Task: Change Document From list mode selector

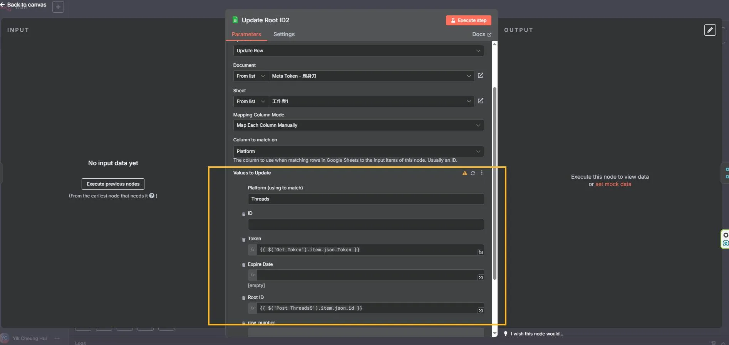Action: 251,76
